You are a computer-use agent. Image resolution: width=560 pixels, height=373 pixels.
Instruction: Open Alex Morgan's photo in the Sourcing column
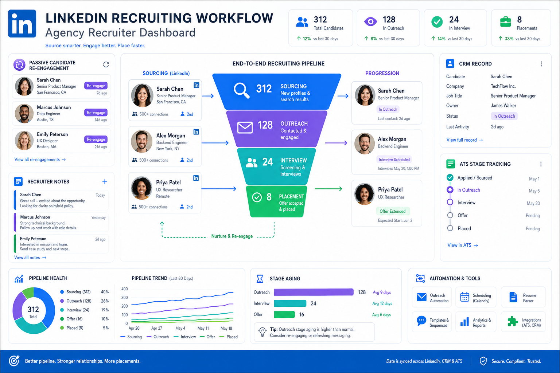point(142,141)
